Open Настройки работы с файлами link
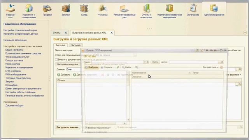Viewport: 249px width, 140px height. (20, 92)
